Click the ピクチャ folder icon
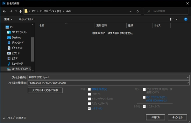The image size is (191, 123). click(9, 53)
